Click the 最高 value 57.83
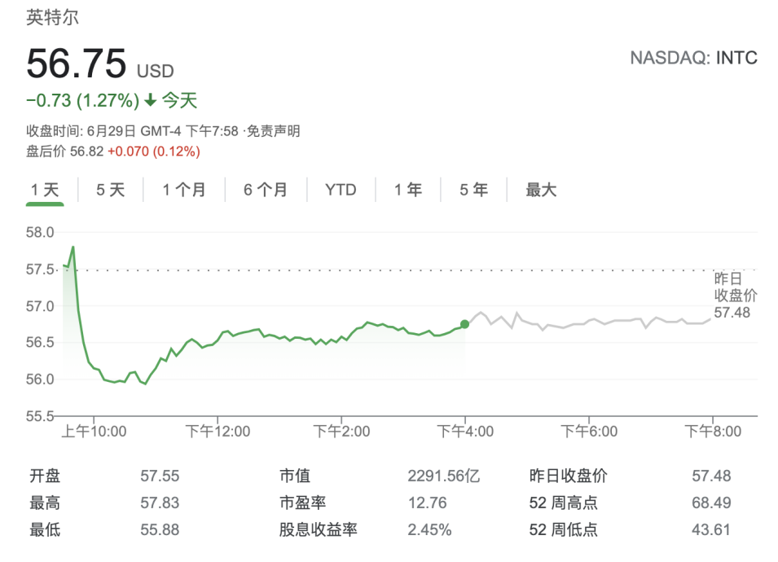This screenshot has height=562, width=778. click(x=160, y=503)
